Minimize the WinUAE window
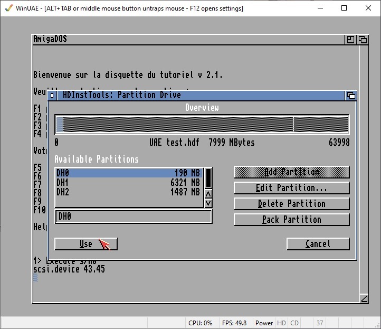 (320, 8)
